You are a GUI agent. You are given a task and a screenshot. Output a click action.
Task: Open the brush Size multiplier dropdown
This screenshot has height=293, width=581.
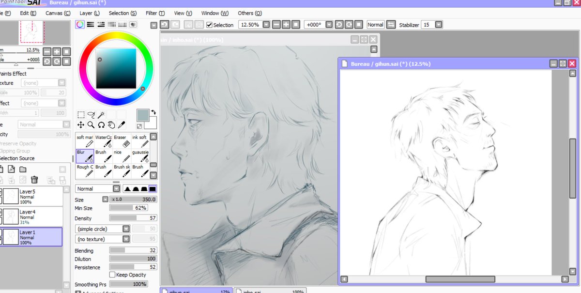pyautogui.click(x=105, y=200)
